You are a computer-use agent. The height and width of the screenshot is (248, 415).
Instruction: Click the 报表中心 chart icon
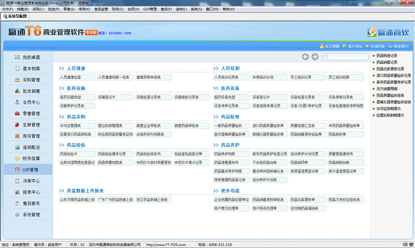pos(17,192)
